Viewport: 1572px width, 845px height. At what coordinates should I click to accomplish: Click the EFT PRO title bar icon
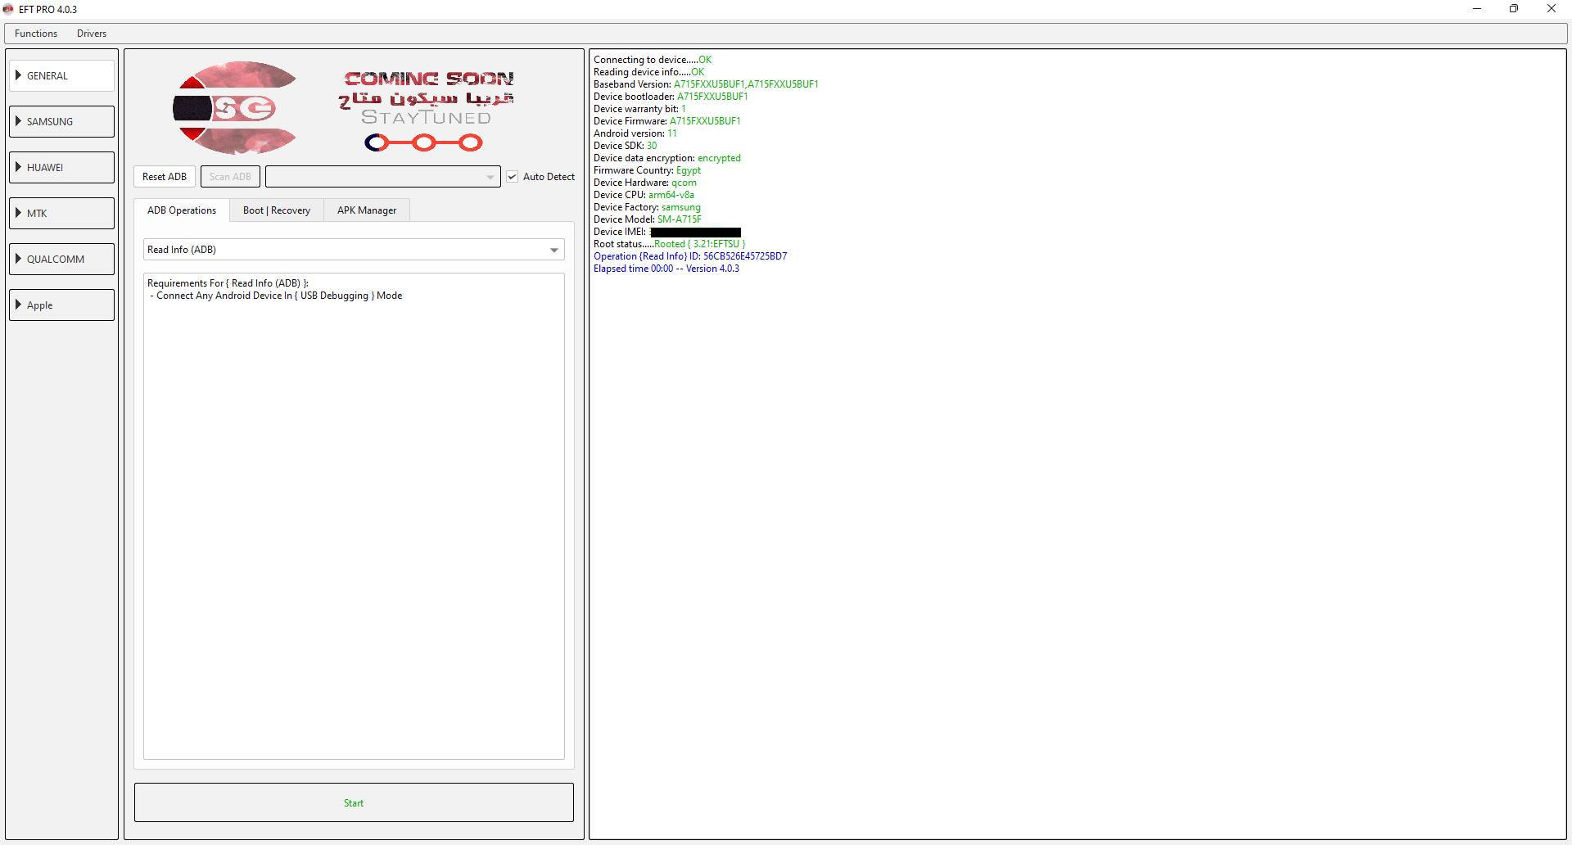(8, 9)
